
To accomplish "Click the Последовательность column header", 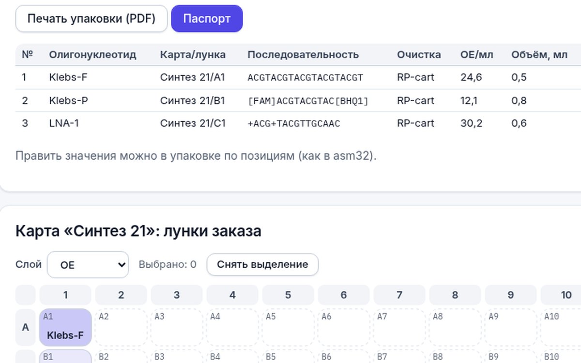I will (303, 55).
